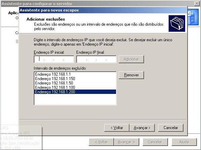Close the Assistente para configurar o servidor window
Screen dimensions: 201x150
tap(197, 4)
